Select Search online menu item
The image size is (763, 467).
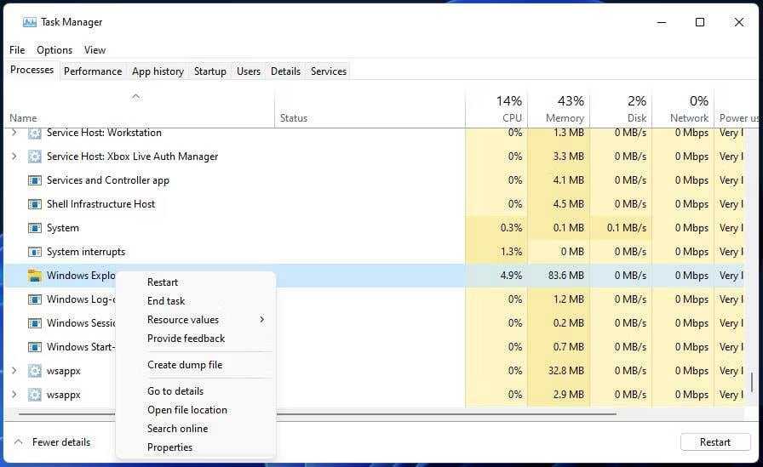click(x=178, y=429)
